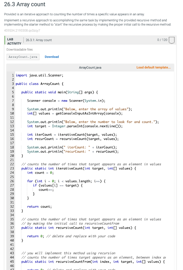The width and height of the screenshot is (183, 270).
Task: Click line number 38 in the gutter
Action: pyautogui.click(x=12, y=232)
